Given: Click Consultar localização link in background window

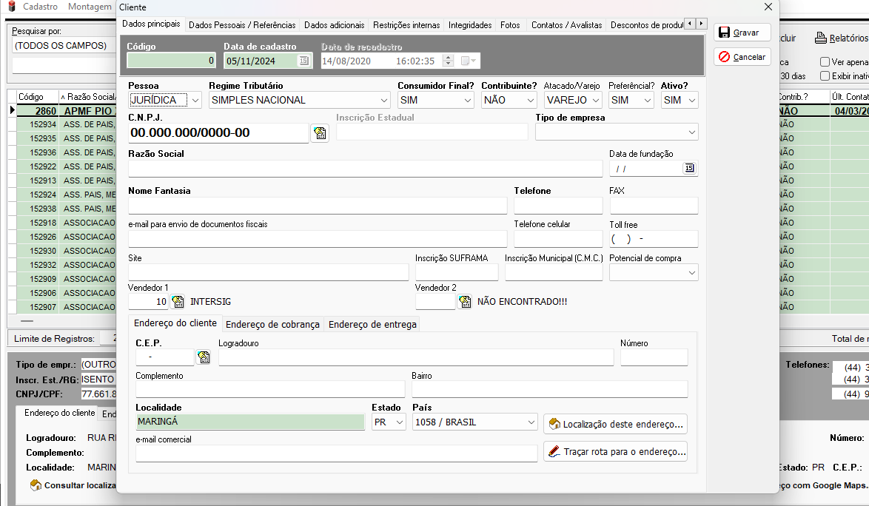Looking at the screenshot, I should tap(74, 485).
